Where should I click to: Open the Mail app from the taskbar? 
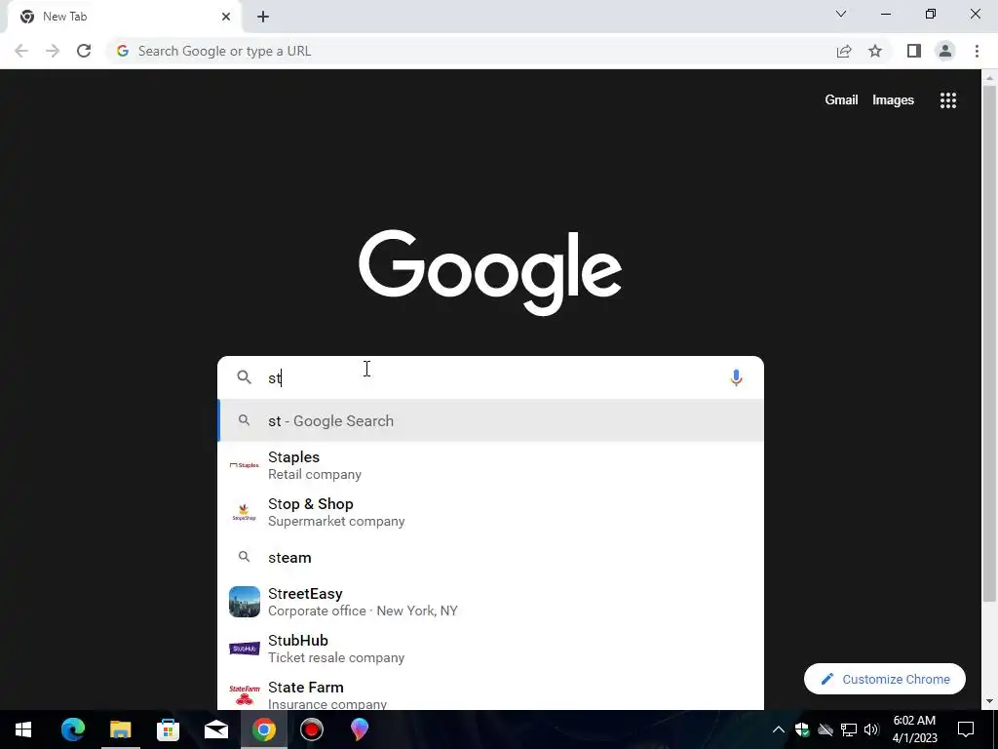[x=215, y=729]
